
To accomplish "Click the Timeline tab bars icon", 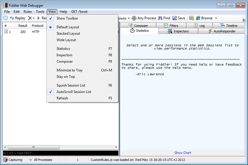I will point(222,25).
